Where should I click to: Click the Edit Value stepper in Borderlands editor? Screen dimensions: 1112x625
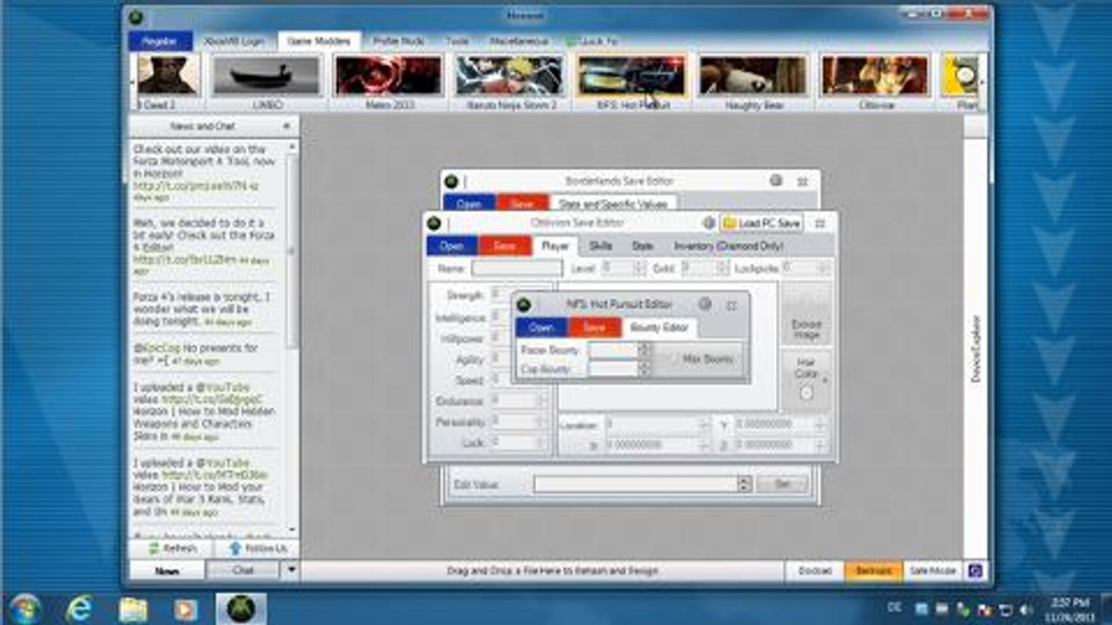745,484
